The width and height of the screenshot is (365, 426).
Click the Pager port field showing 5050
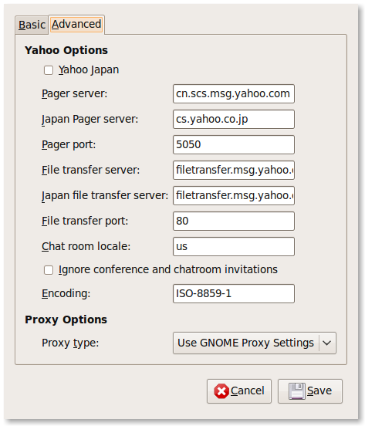point(234,145)
